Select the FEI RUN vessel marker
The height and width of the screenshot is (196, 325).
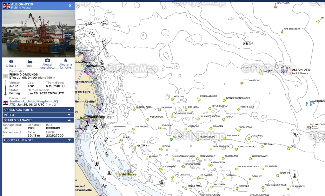click(262, 147)
